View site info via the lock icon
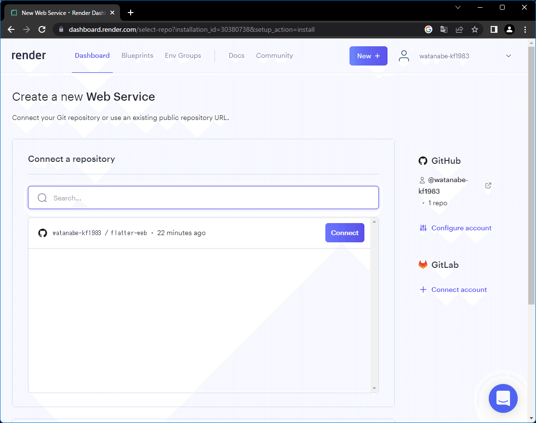 (x=61, y=29)
